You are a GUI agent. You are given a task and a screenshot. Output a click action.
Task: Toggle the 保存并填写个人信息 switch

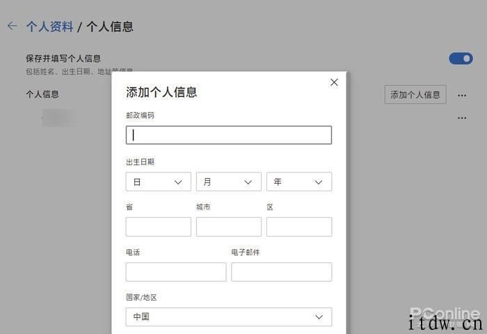(461, 58)
